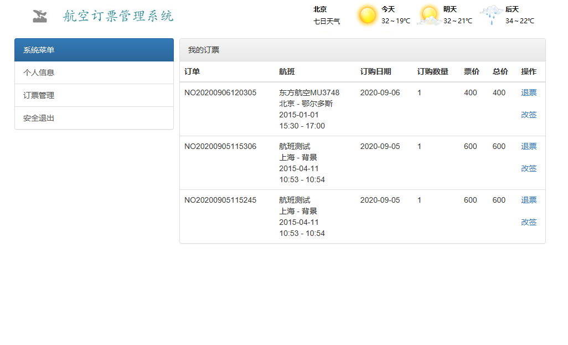This screenshot has width=568, height=345.
Task: Click today's sunny weather icon
Action: [x=367, y=16]
